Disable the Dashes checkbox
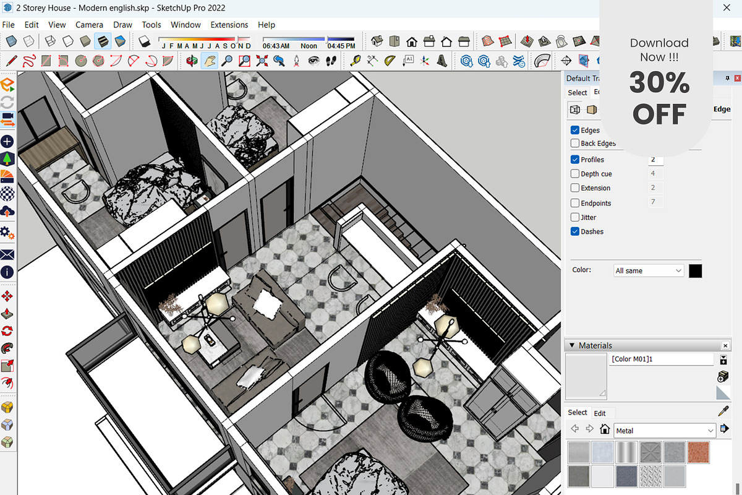 pos(575,231)
